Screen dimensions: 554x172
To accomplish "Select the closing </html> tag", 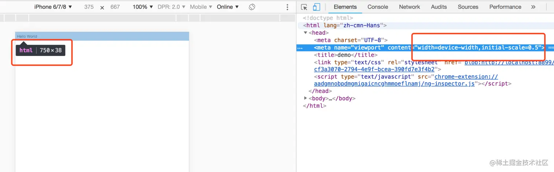I will 314,106.
